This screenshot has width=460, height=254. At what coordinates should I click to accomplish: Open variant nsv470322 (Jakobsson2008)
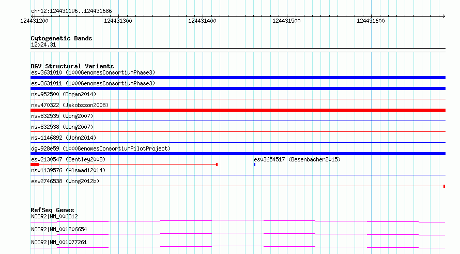pyautogui.click(x=70, y=105)
